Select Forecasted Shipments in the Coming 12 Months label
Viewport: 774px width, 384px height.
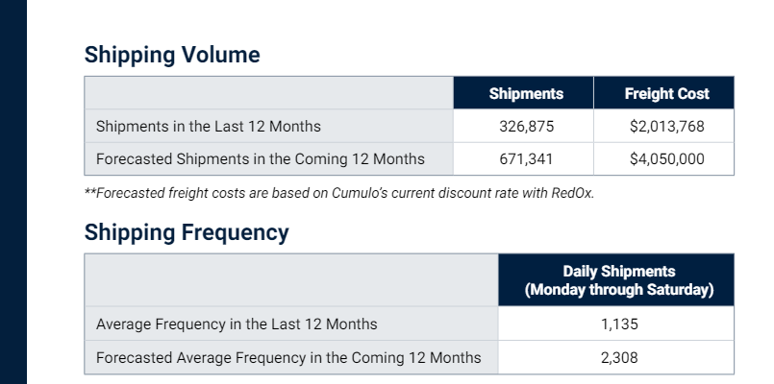click(261, 159)
